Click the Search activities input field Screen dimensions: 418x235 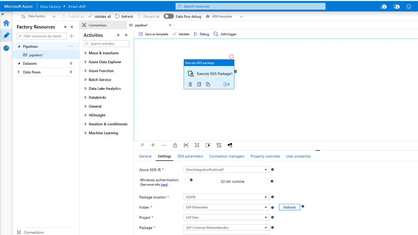pos(106,44)
